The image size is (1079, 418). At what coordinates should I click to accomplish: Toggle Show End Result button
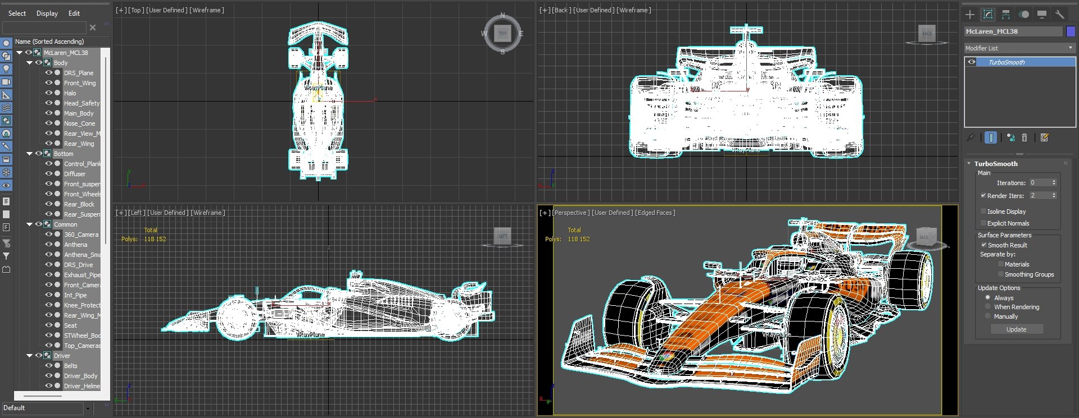pyautogui.click(x=991, y=137)
